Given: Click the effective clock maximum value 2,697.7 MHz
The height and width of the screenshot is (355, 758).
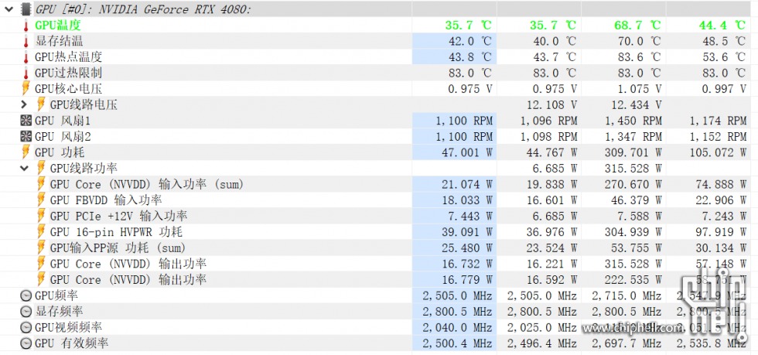Looking at the screenshot, I should coord(627,343).
